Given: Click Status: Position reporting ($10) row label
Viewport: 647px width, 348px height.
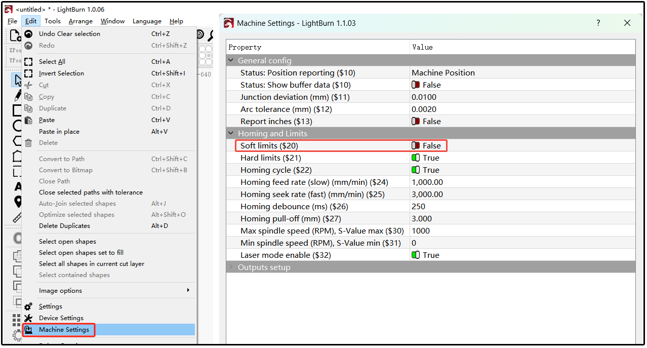Looking at the screenshot, I should click(x=298, y=73).
